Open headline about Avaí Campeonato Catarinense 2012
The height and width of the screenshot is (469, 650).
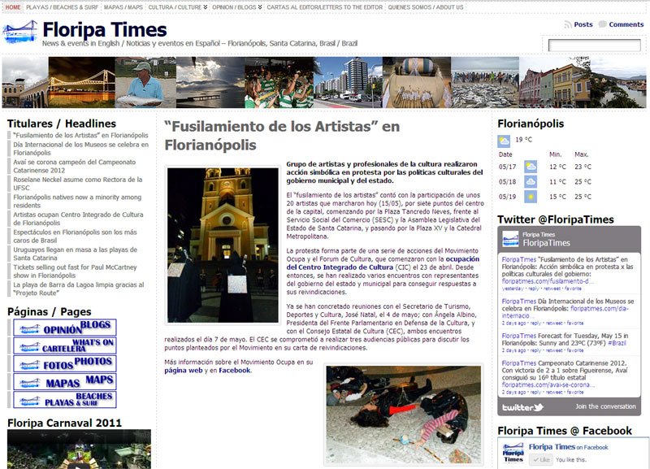[x=74, y=167]
